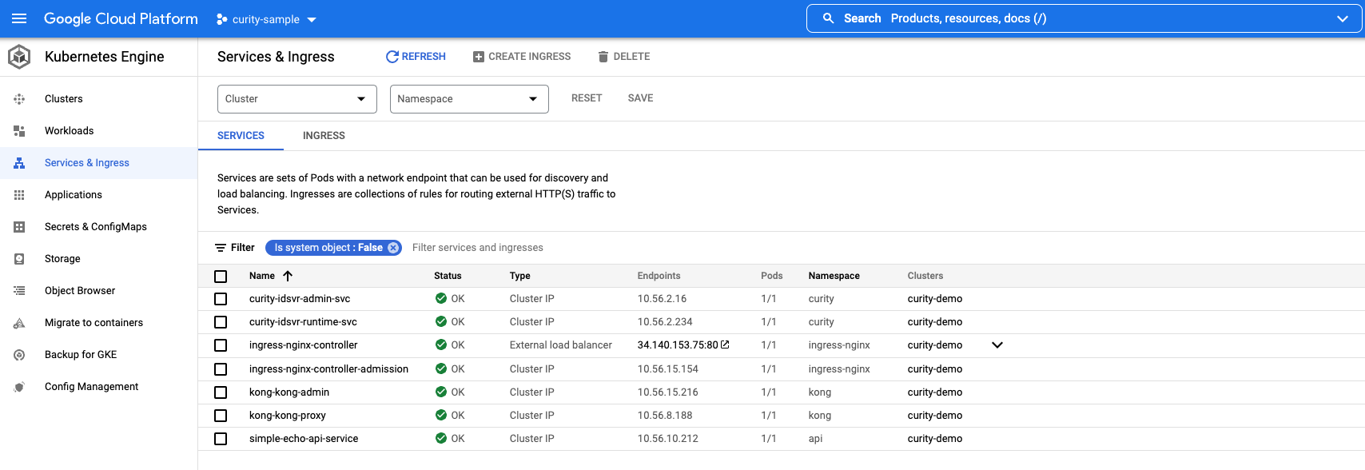Open the hamburger navigation menu
Image resolution: width=1365 pixels, height=470 pixels.
[19, 18]
